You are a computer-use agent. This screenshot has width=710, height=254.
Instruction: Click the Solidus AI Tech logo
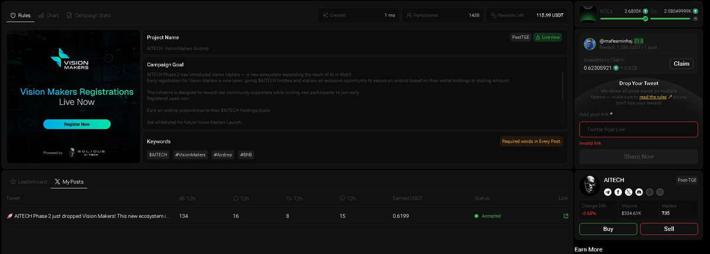coord(86,153)
